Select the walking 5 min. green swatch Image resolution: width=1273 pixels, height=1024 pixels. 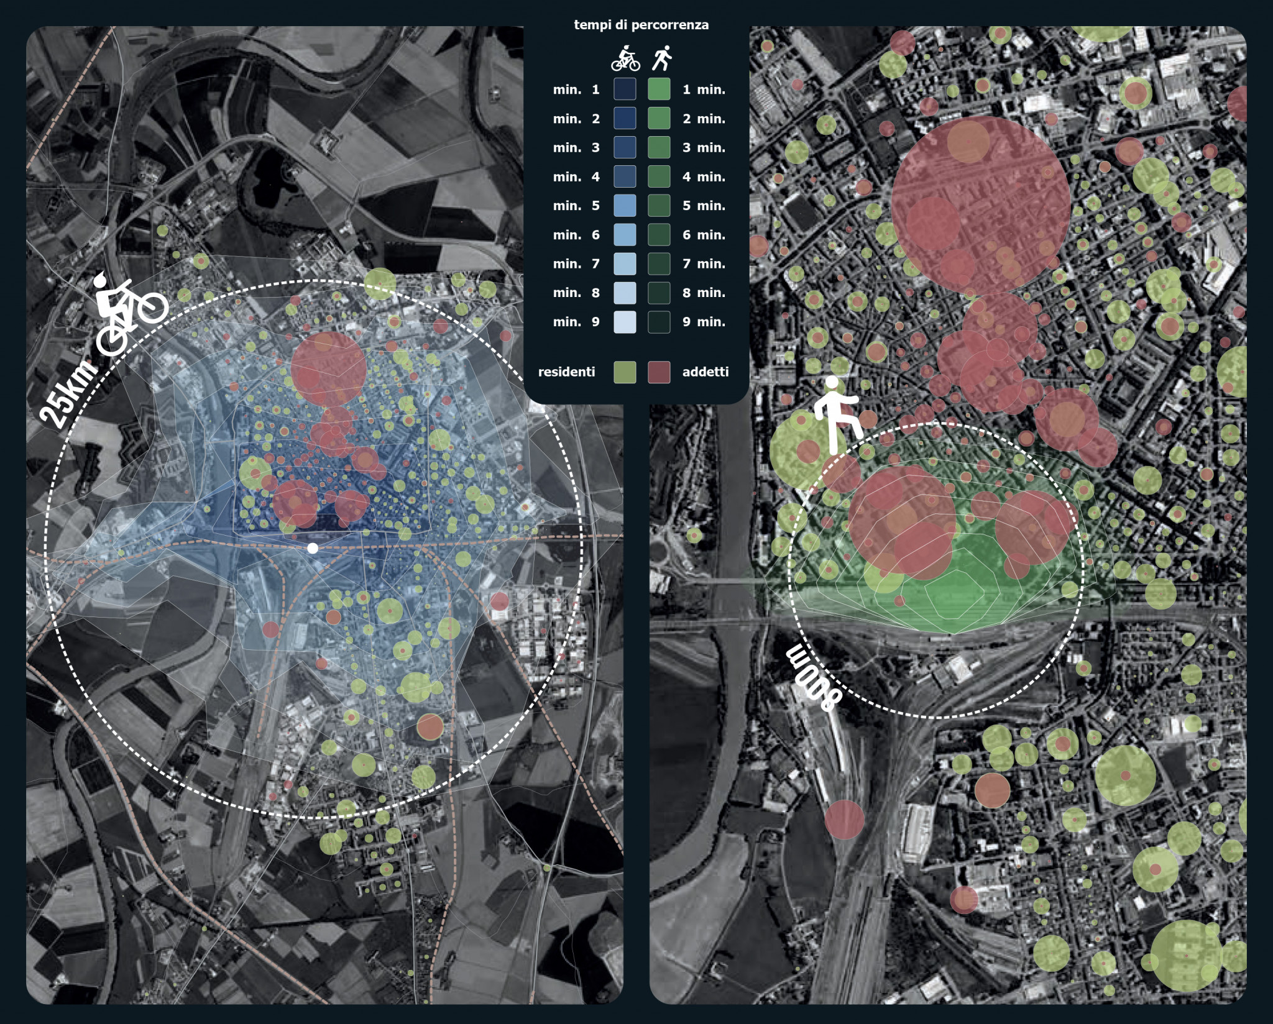659,206
